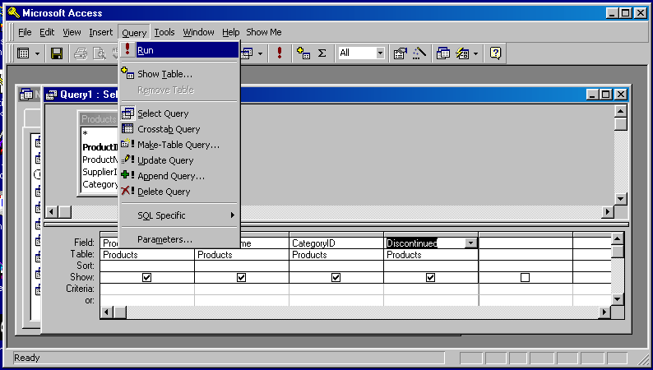Click the Print toolbar icon

[81, 53]
